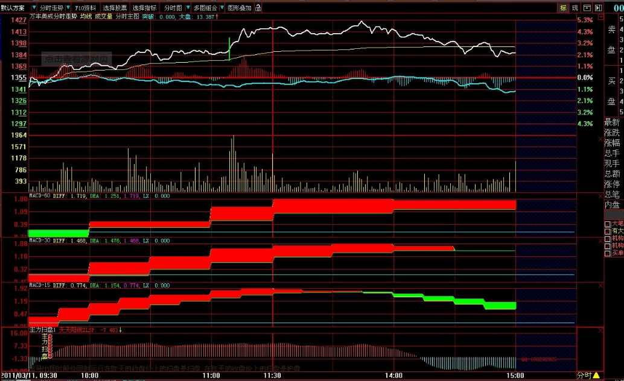Screen dimensions: 624x381
Task: Click the 图形叠加 button
Action: (x=240, y=8)
